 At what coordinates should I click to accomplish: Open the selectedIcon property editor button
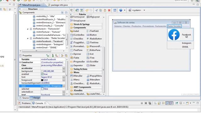(x=64, y=92)
